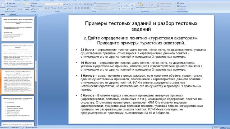Click the 23 балла bullet paragraph
The image size is (230, 129).
143,53
